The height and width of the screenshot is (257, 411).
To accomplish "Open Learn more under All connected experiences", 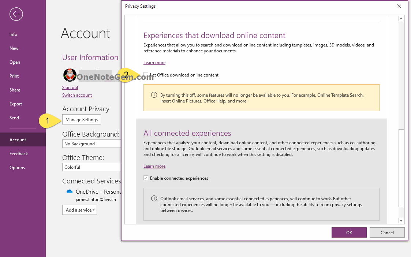I will [154, 166].
